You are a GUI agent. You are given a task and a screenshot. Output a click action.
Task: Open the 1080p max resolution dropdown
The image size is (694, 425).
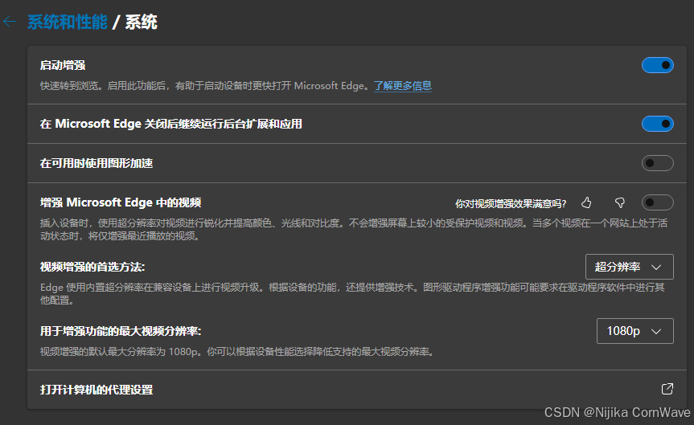click(x=635, y=331)
